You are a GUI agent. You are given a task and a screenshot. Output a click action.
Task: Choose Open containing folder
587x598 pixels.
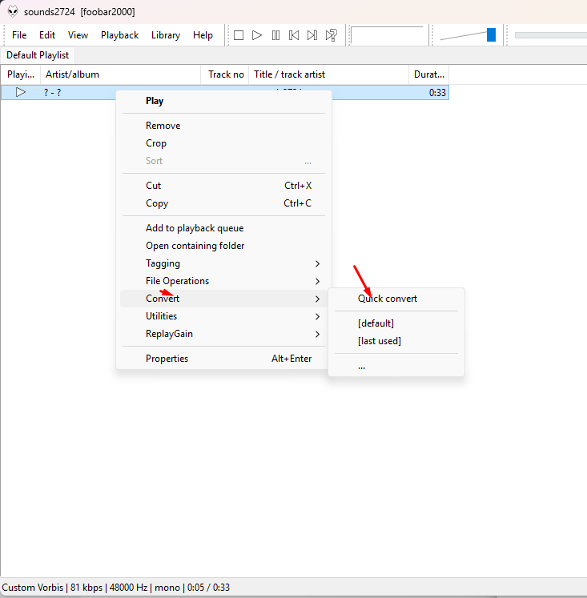pyautogui.click(x=223, y=246)
